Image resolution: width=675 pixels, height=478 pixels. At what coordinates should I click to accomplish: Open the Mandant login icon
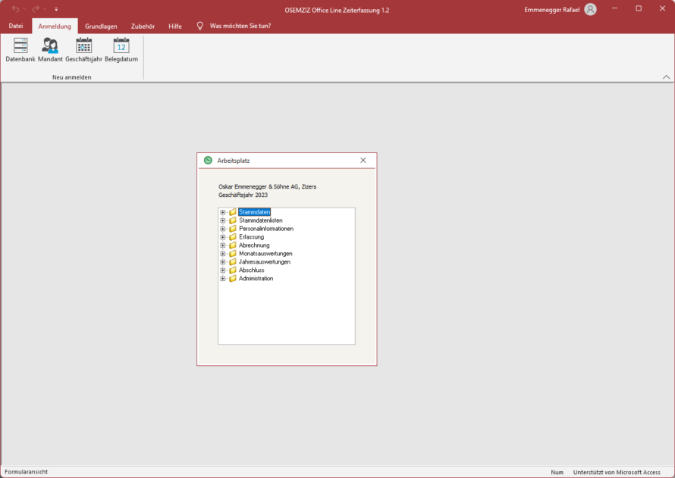50,45
